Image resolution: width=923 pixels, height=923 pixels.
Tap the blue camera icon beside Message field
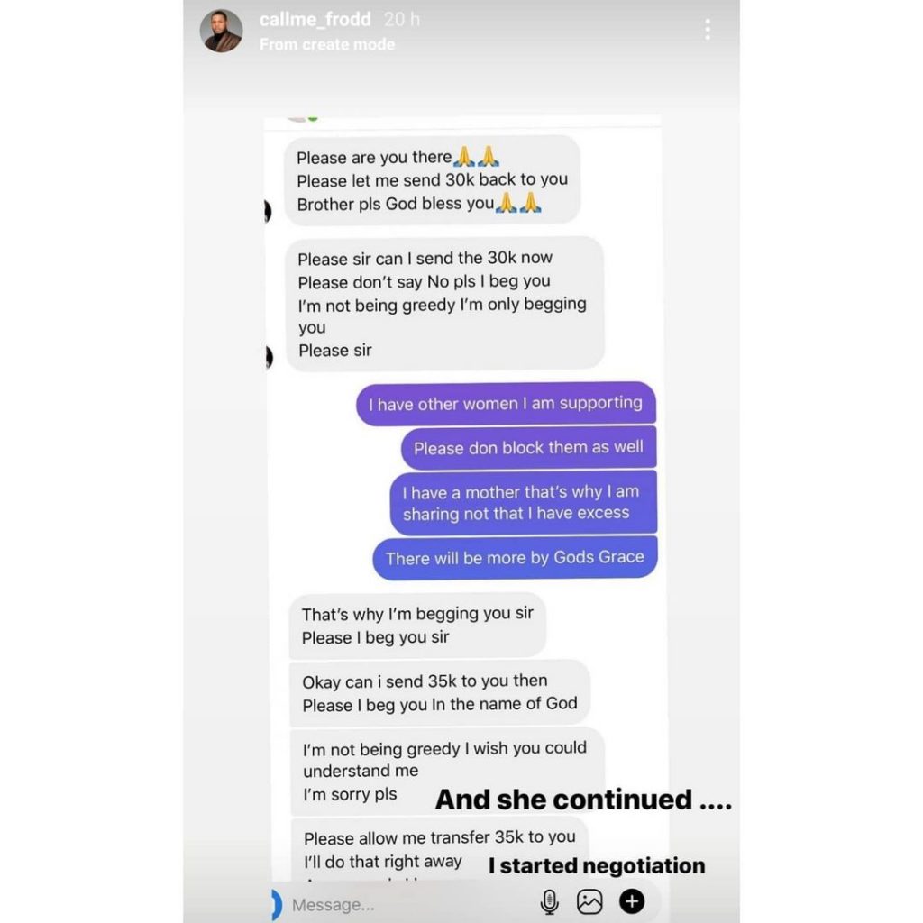[276, 905]
